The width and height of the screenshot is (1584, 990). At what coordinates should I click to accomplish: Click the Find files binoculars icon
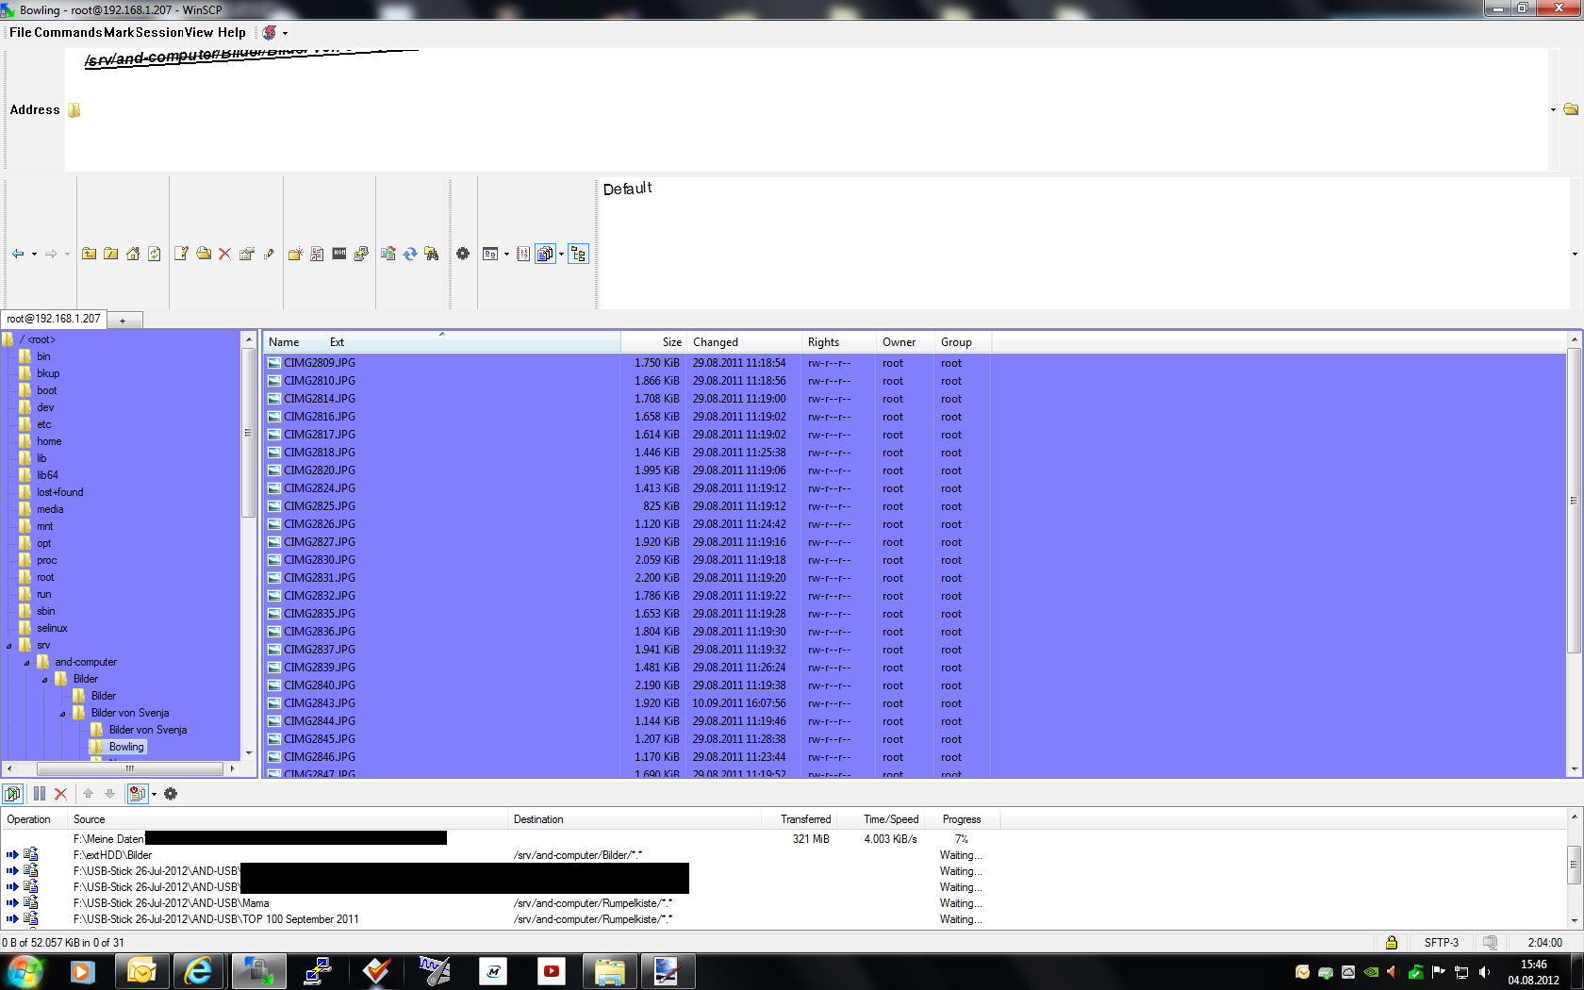[432, 254]
